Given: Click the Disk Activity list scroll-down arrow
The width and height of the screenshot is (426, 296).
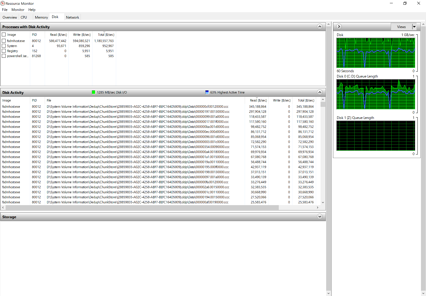Looking at the screenshot, I should pos(323,202).
